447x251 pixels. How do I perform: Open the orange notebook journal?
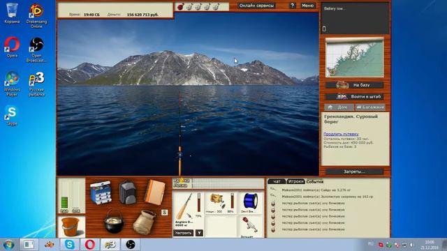pyautogui.click(x=155, y=192)
